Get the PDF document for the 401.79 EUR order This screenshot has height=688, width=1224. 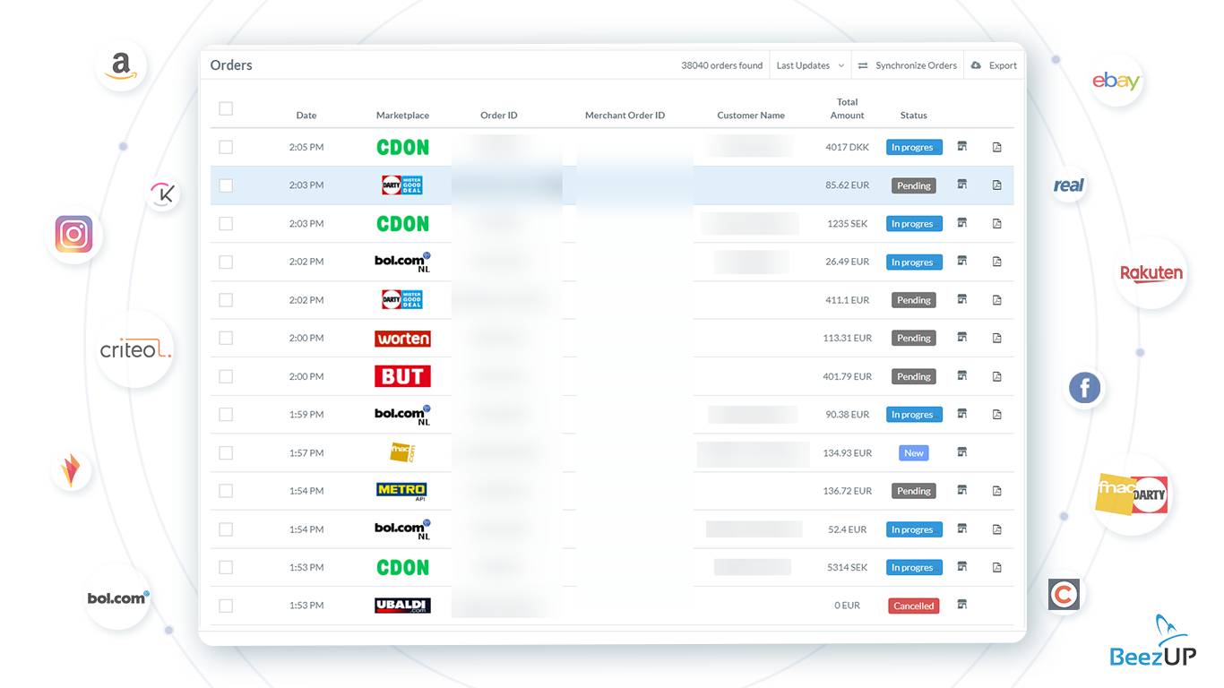point(997,376)
